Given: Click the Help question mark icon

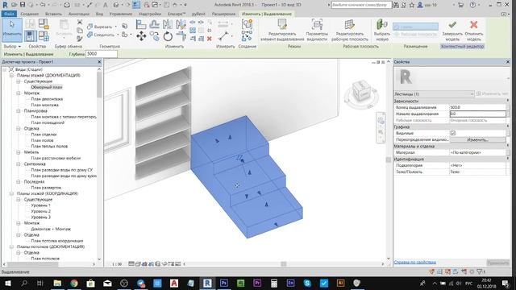Looking at the screenshot, I should [472, 5].
